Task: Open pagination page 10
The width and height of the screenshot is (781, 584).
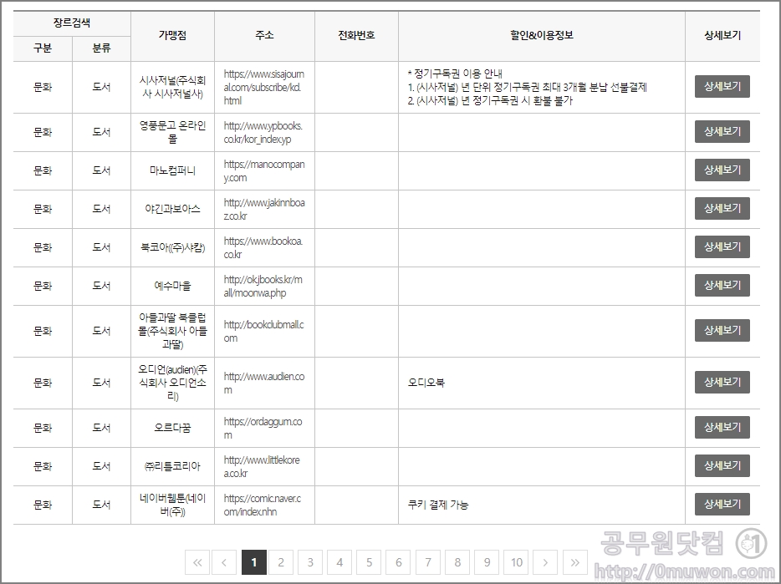Action: (517, 562)
